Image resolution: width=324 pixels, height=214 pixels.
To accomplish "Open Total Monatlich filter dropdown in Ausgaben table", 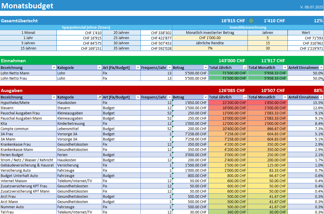I will click(x=285, y=97).
